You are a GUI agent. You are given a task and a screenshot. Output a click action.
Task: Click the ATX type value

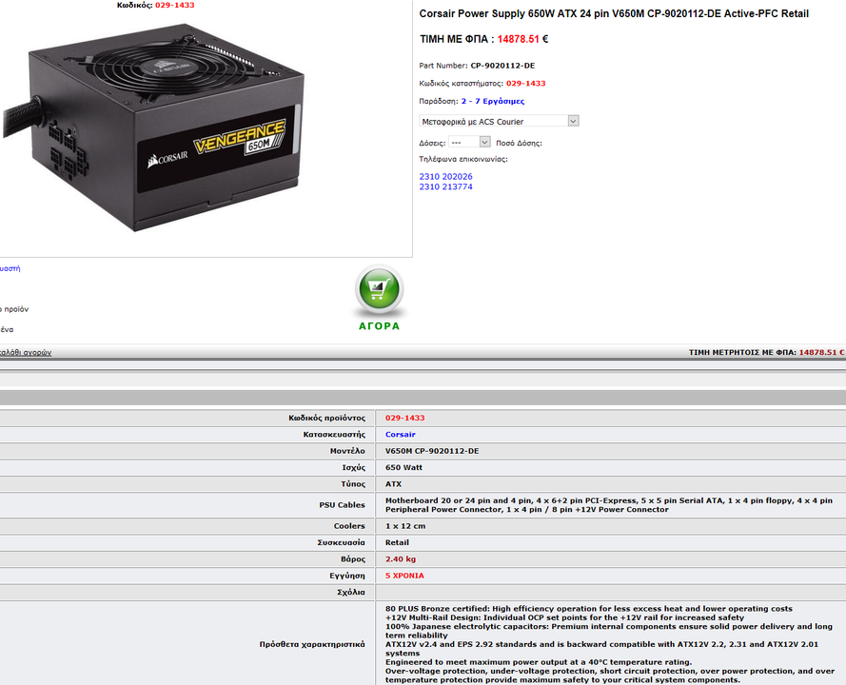pos(393,484)
